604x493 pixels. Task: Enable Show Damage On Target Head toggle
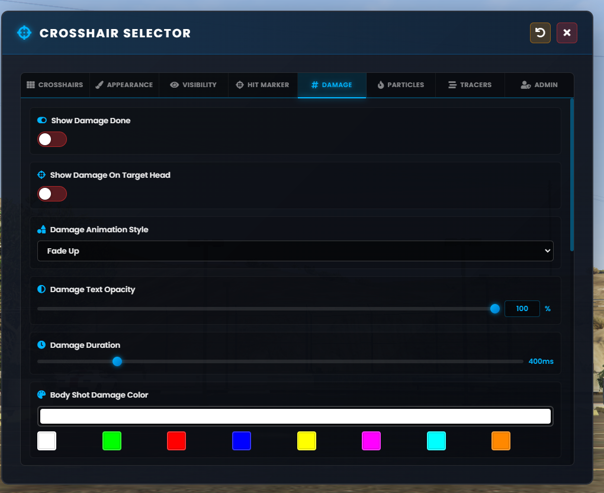[x=52, y=194]
